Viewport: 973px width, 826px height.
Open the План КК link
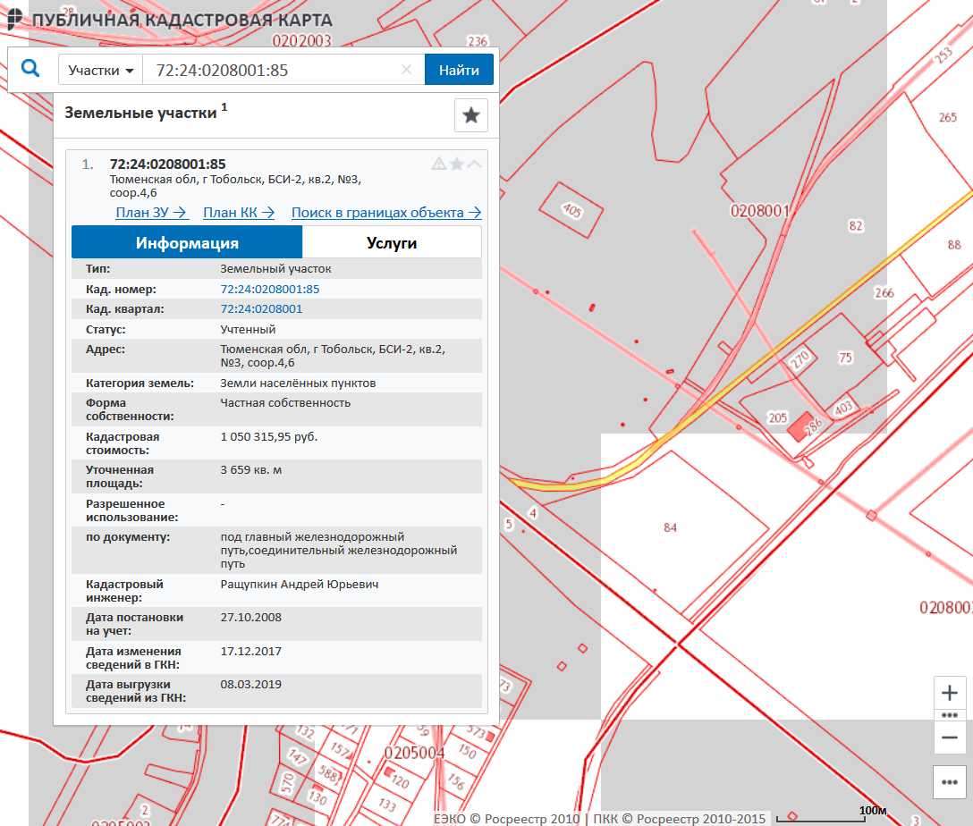click(x=239, y=213)
